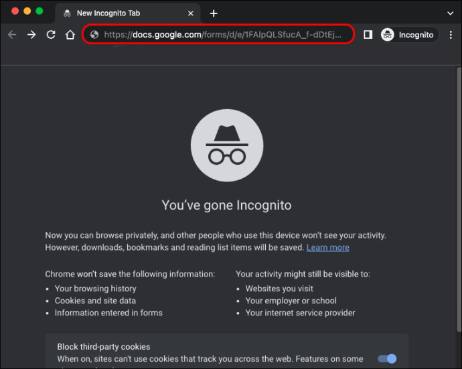Toggle the side panel icon
The image size is (462, 369).
368,35
